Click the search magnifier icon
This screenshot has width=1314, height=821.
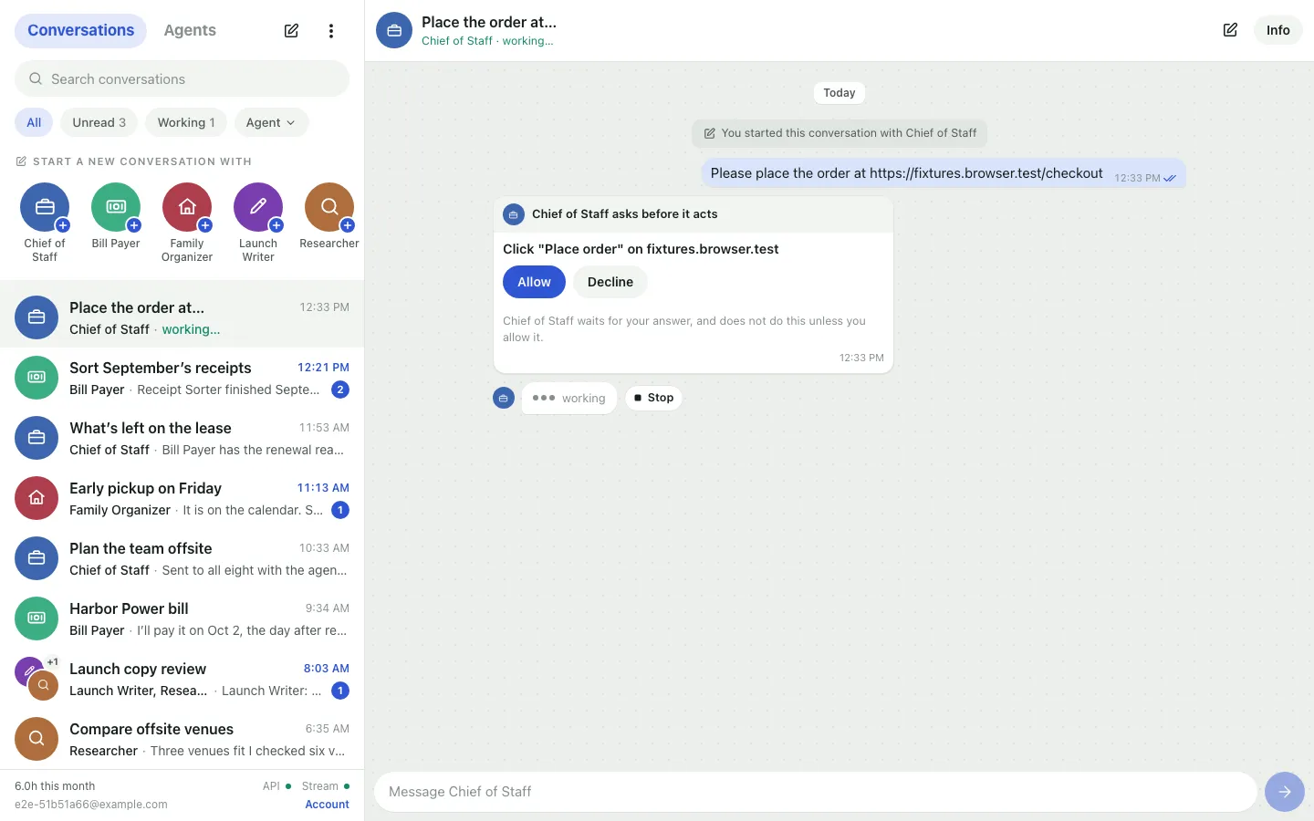36,79
